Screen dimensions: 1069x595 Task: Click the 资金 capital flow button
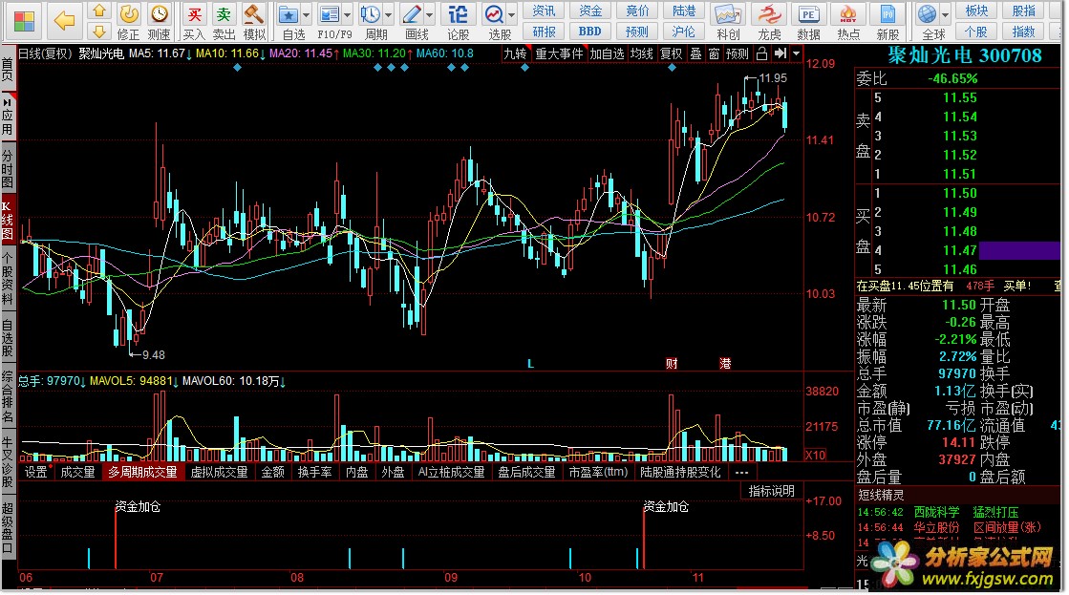pos(589,11)
